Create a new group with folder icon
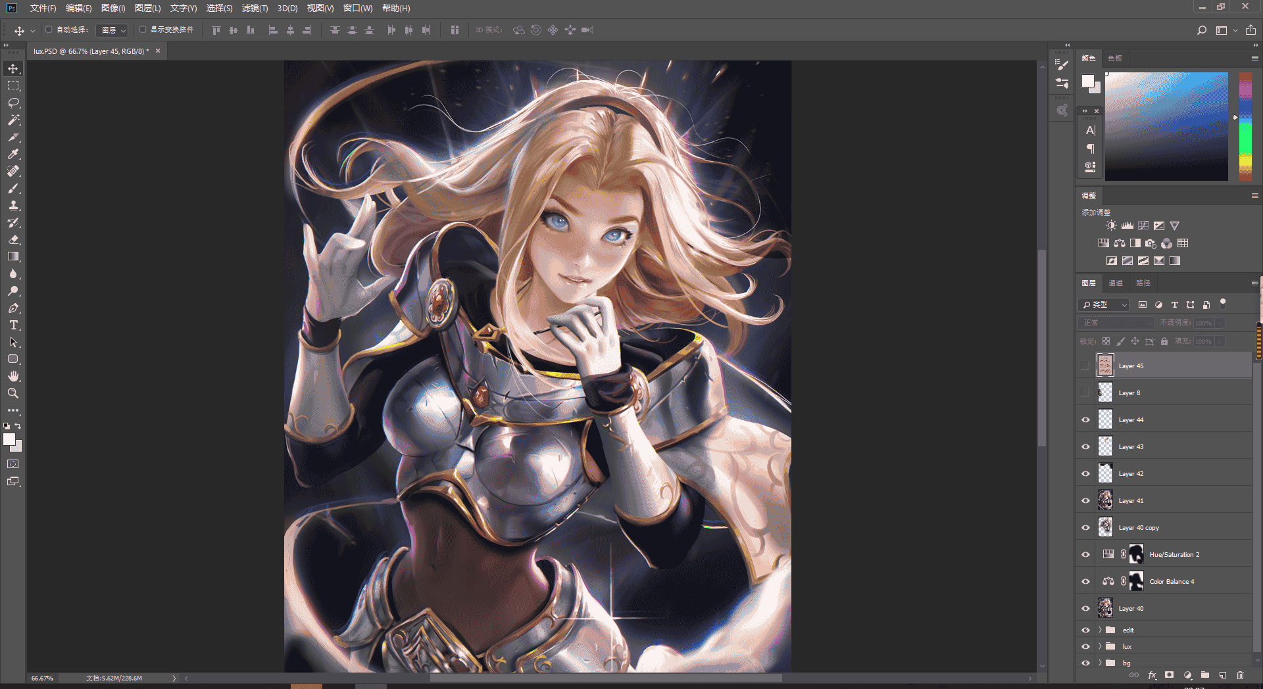Screen dimensions: 1263x689 1205,675
